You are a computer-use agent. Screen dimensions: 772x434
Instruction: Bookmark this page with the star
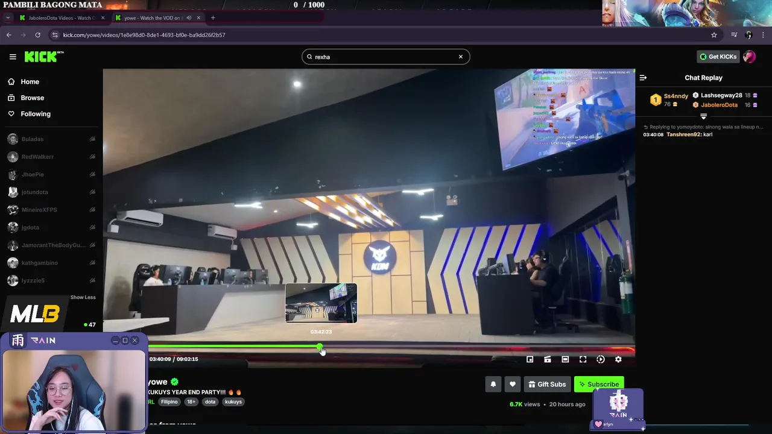(714, 35)
